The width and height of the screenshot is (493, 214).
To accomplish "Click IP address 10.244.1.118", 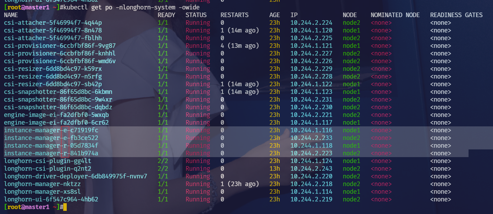I will click(311, 146).
